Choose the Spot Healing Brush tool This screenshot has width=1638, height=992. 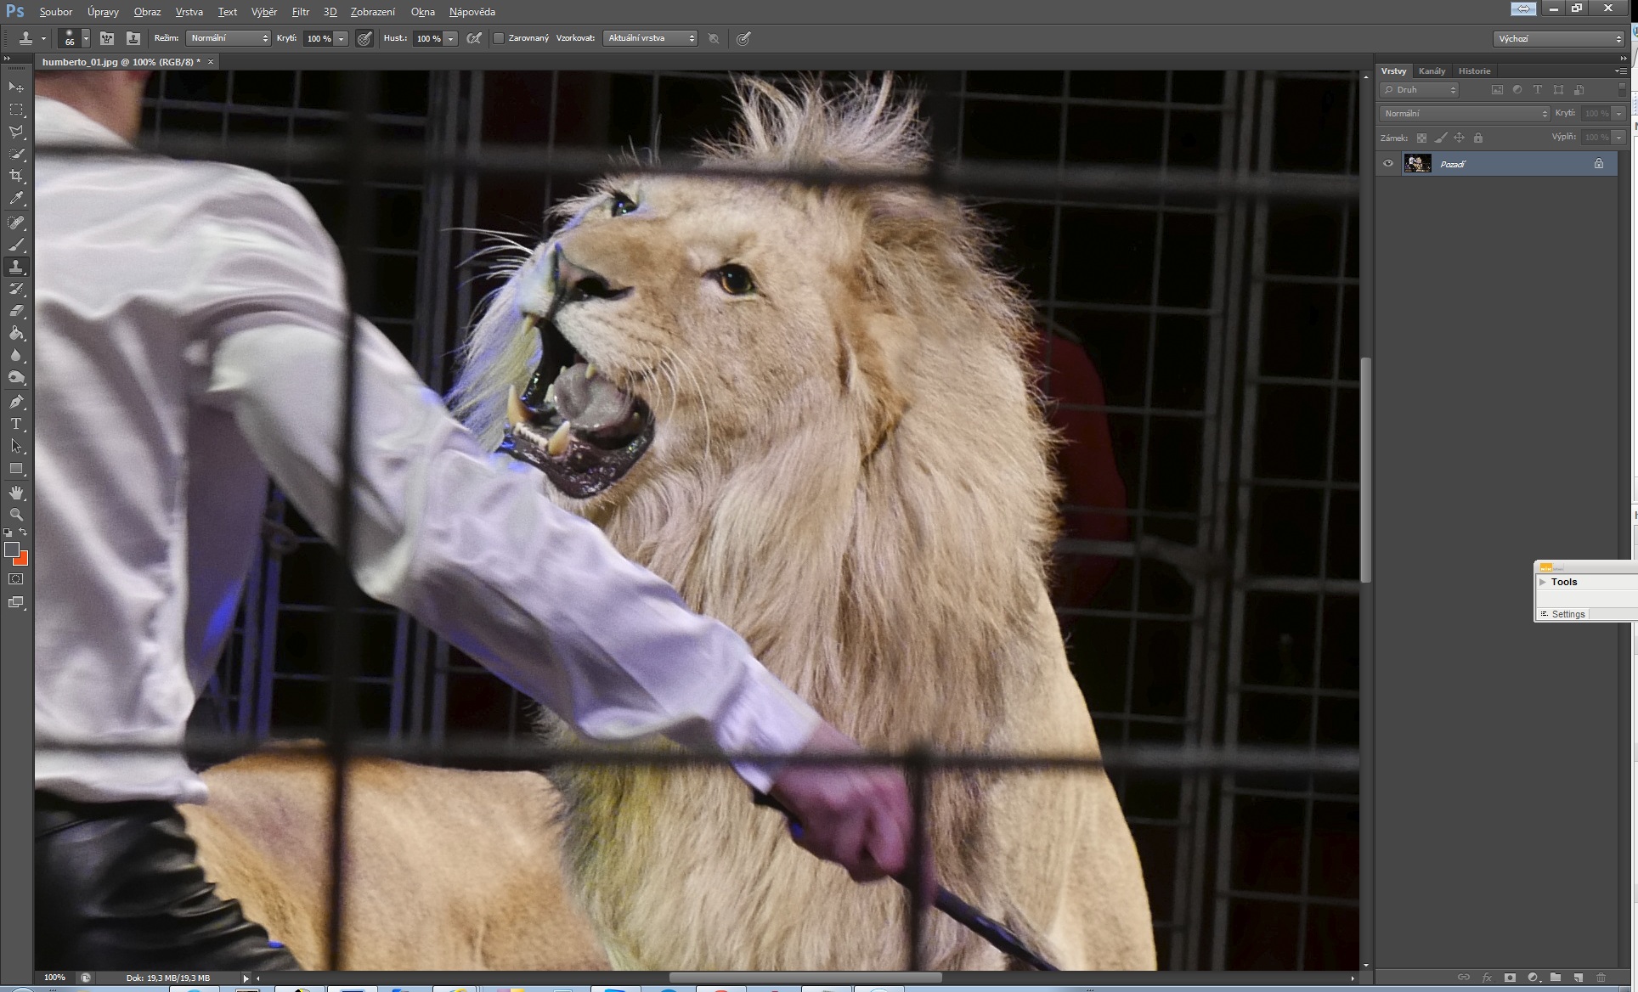[16, 223]
